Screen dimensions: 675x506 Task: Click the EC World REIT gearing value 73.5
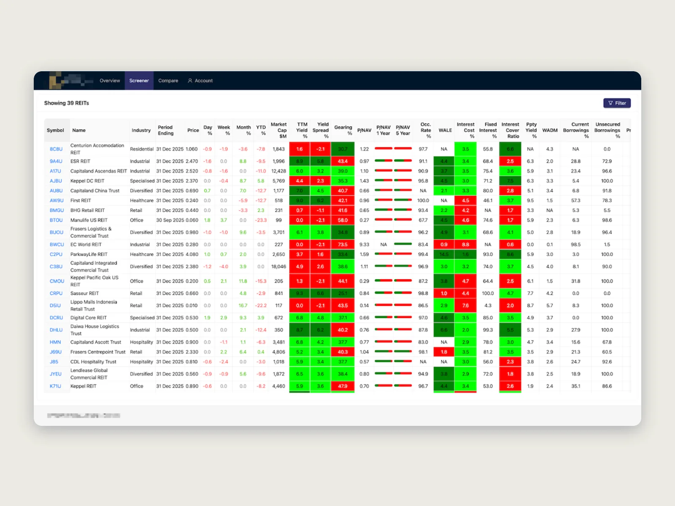pos(343,245)
